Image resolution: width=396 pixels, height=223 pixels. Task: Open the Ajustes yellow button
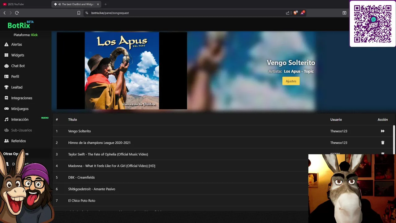click(x=291, y=81)
